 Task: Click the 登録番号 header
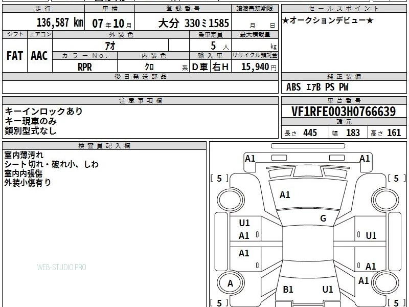coord(183,9)
